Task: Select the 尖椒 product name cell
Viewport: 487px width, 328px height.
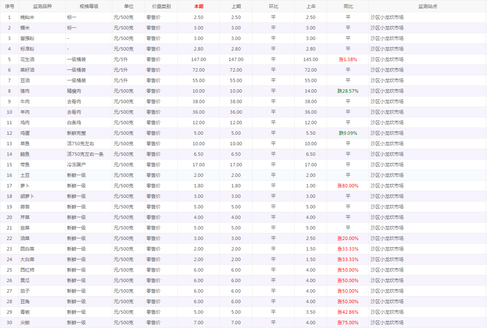Action: [x=25, y=323]
